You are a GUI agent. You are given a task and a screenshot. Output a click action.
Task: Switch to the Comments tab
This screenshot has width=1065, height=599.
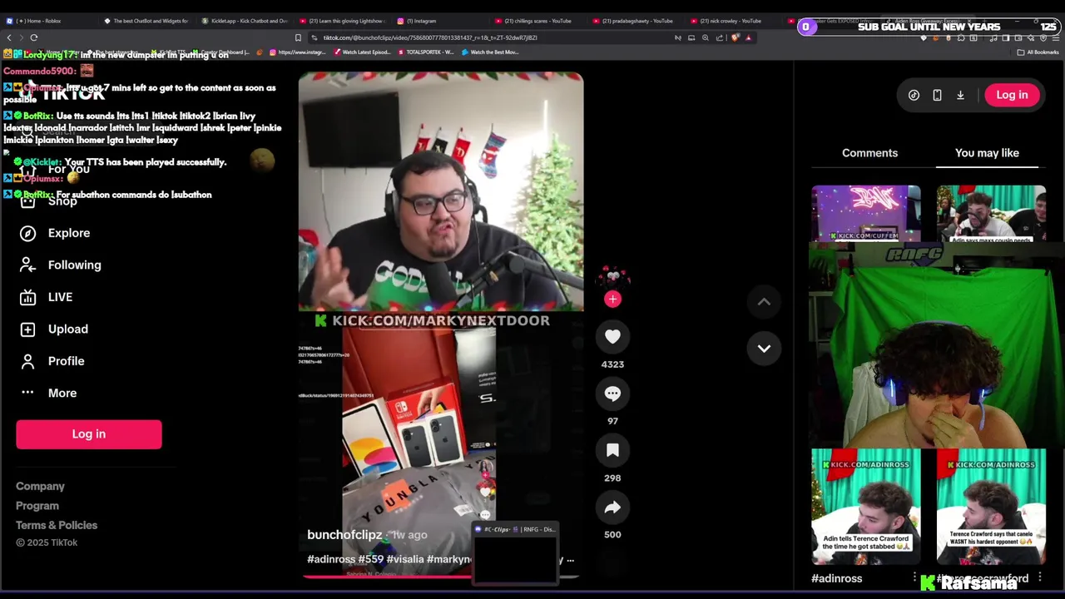(x=869, y=153)
